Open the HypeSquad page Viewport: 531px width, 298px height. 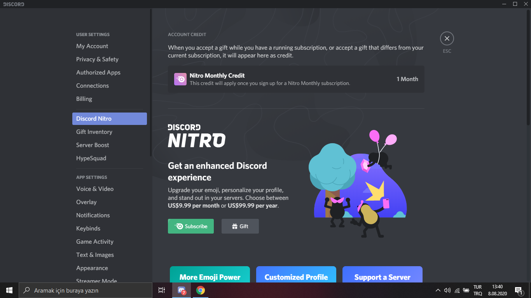(x=110, y=158)
